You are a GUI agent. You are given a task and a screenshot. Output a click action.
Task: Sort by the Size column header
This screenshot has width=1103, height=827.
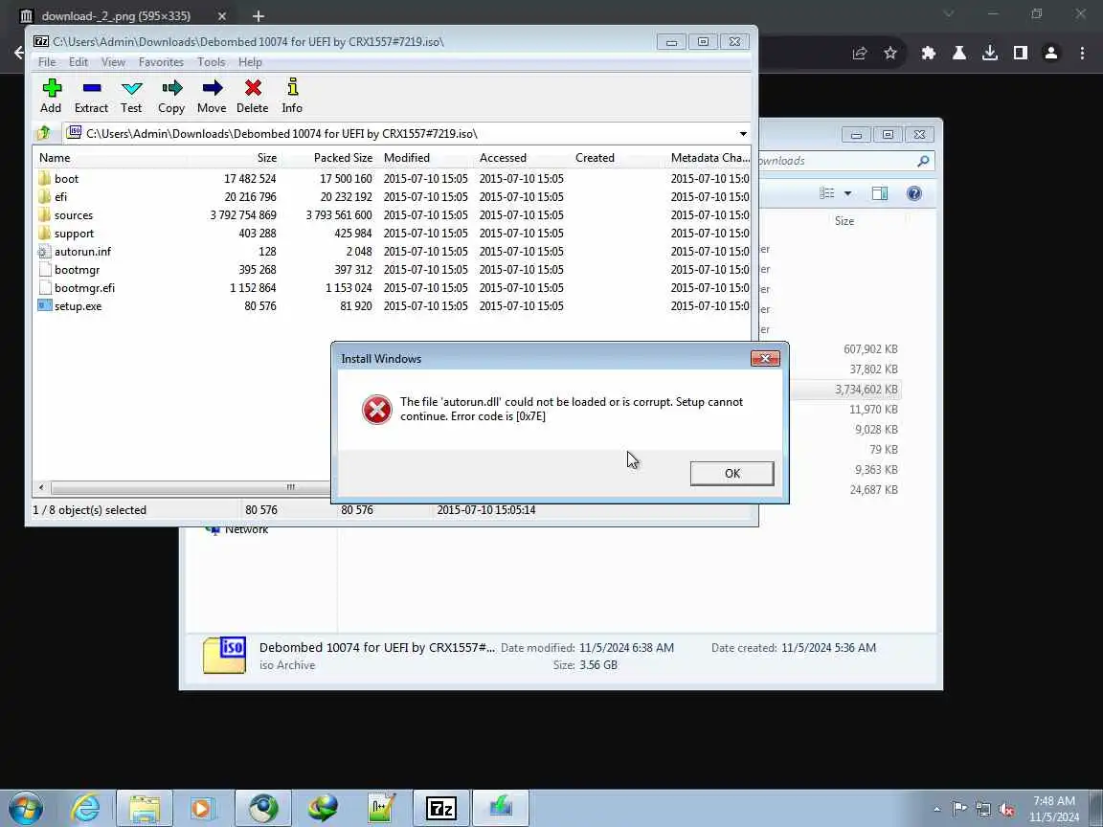pos(234,158)
